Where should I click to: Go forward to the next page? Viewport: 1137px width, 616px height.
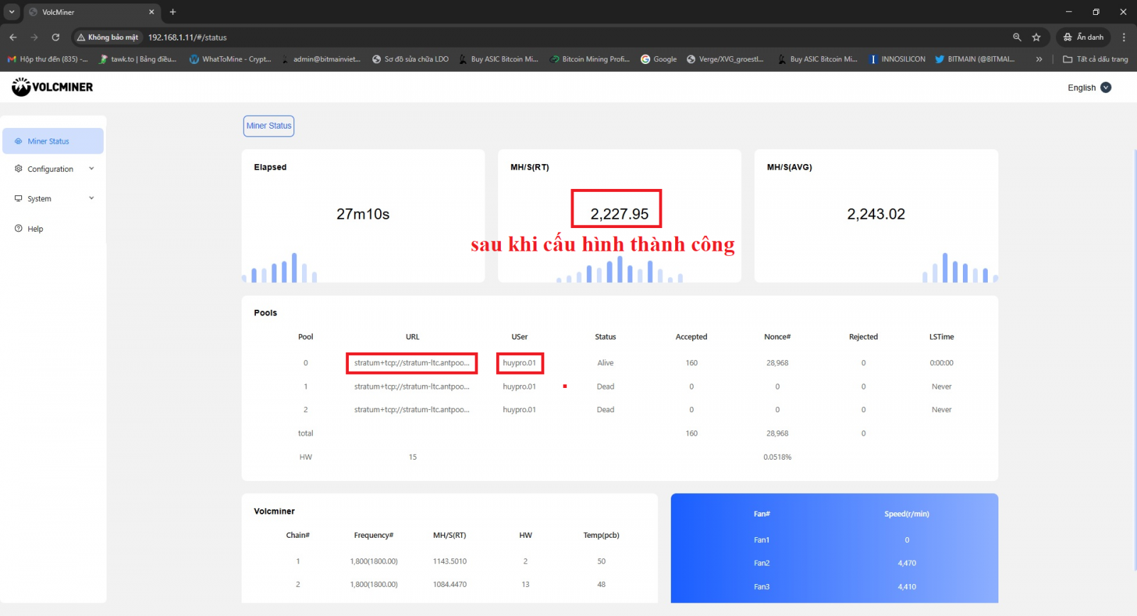34,37
